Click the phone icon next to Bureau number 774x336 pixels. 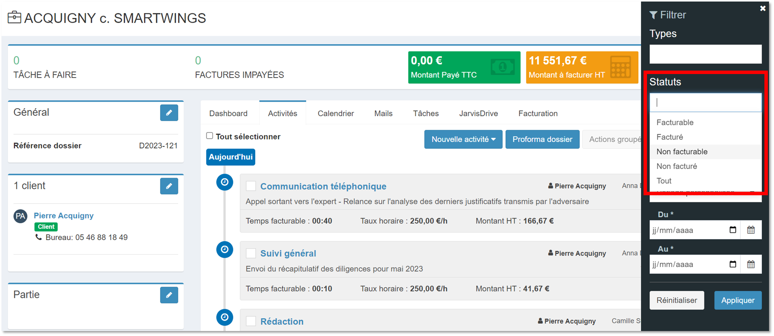(x=38, y=237)
